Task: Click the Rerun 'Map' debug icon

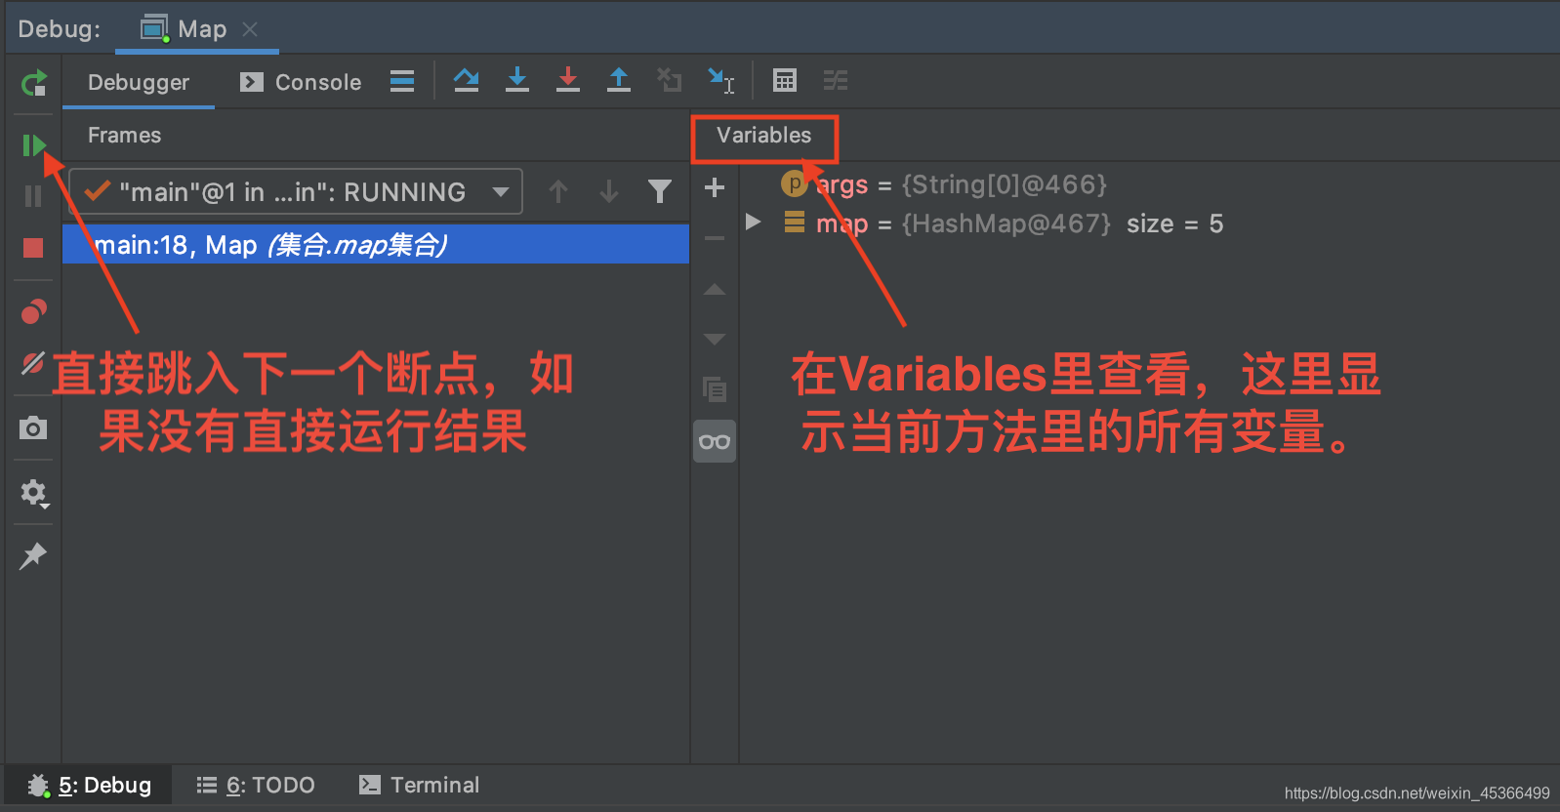Action: (x=33, y=83)
